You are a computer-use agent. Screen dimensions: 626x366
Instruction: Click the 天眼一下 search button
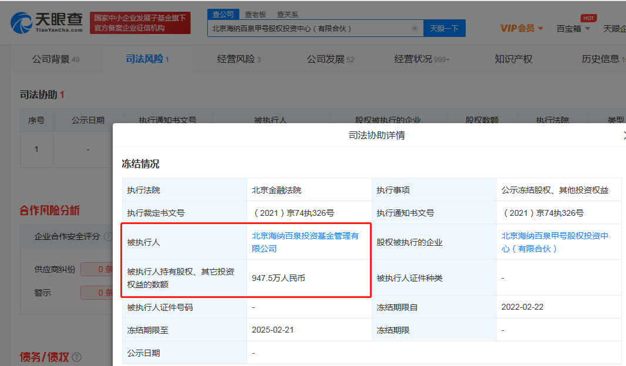(x=445, y=28)
